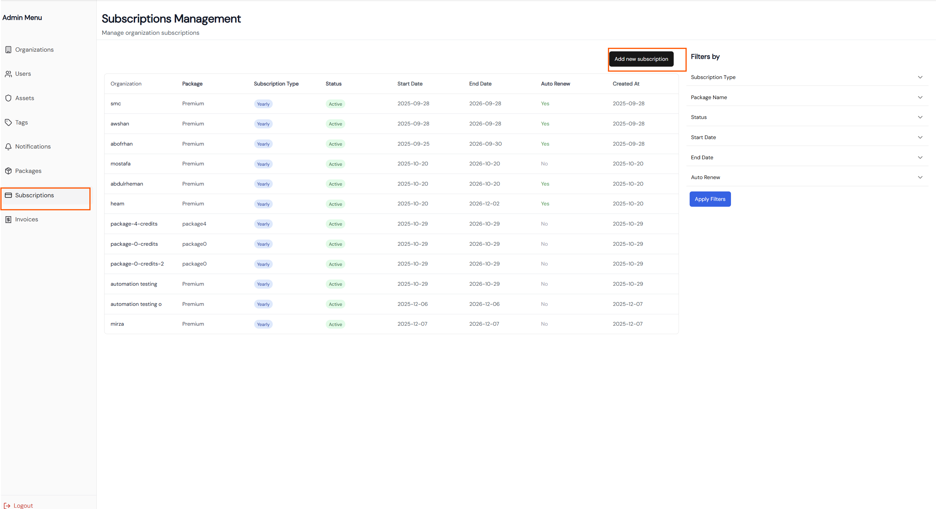Image resolution: width=936 pixels, height=509 pixels.
Task: Click the Invoices receipt icon
Action: pyautogui.click(x=8, y=219)
